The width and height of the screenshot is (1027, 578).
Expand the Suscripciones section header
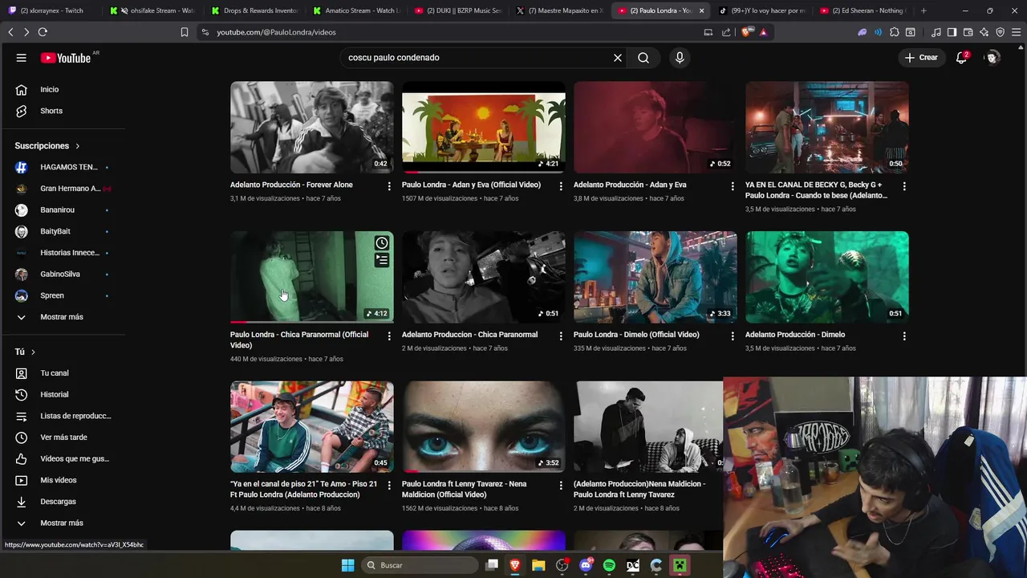(48, 146)
